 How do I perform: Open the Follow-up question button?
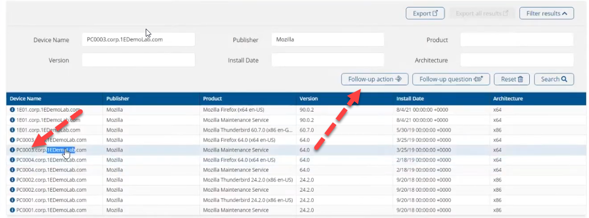point(451,79)
